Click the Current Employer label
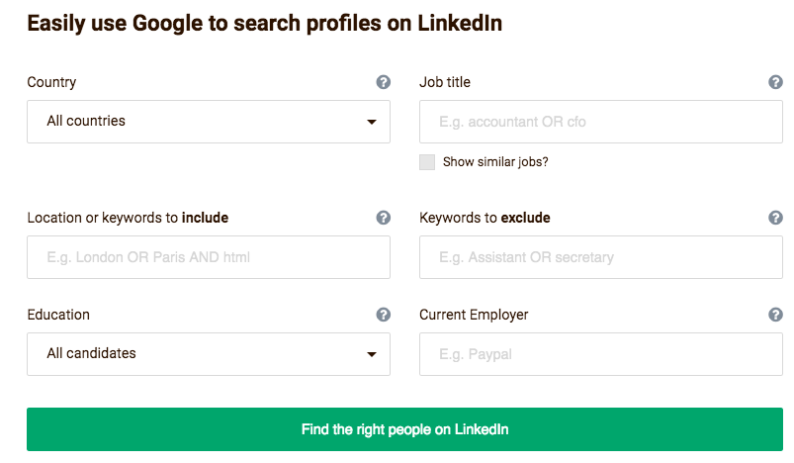The image size is (794, 463). pos(474,315)
